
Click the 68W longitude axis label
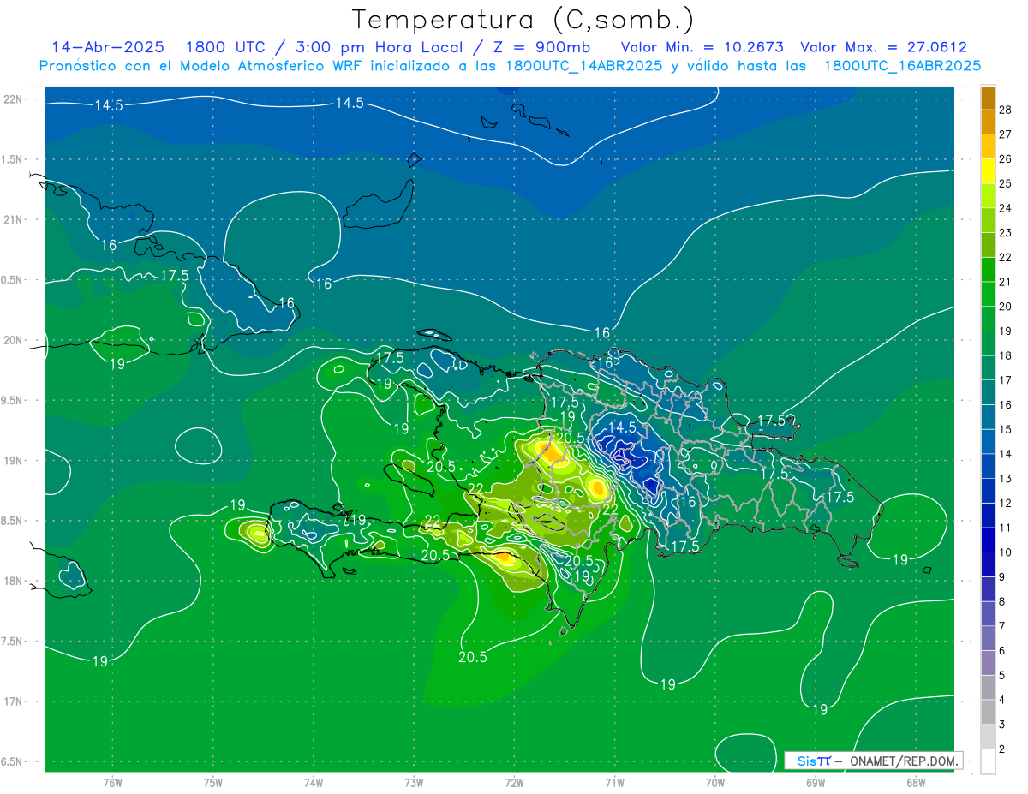(915, 783)
